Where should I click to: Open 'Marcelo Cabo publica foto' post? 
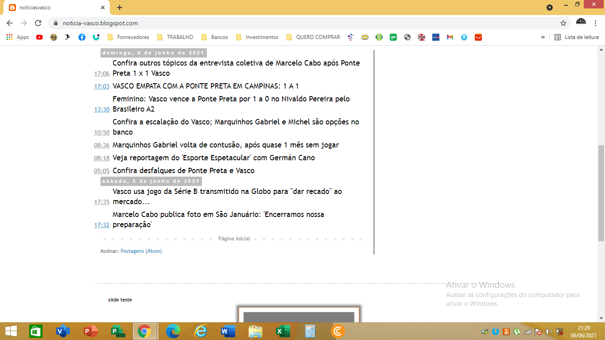pyautogui.click(x=218, y=220)
